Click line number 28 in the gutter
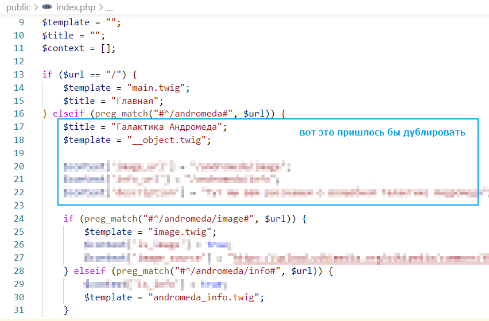 (18, 271)
